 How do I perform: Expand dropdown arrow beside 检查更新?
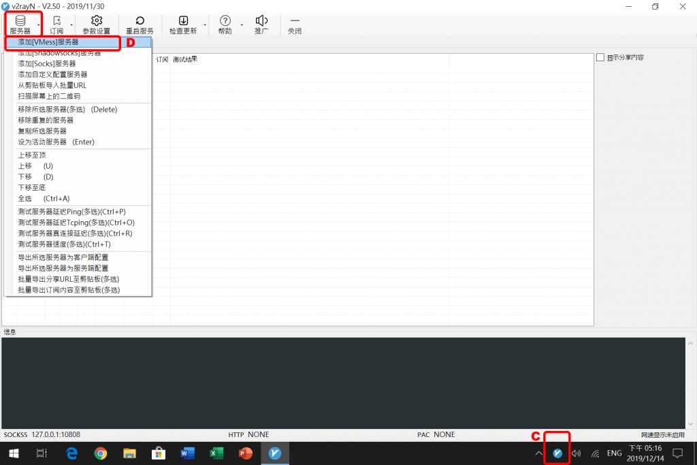[x=205, y=25]
